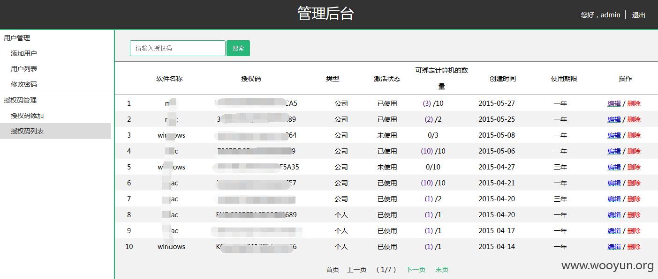658x279 pixels.
Task: Click 三年 term in row 7
Action: click(x=560, y=199)
